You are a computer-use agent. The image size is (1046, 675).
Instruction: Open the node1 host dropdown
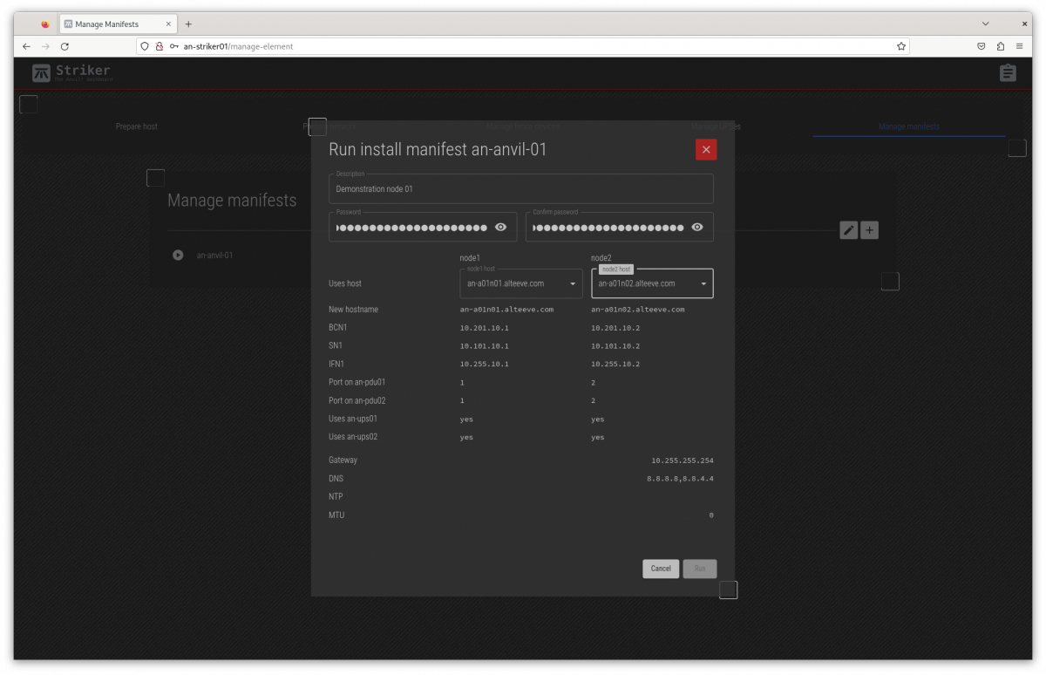[520, 283]
